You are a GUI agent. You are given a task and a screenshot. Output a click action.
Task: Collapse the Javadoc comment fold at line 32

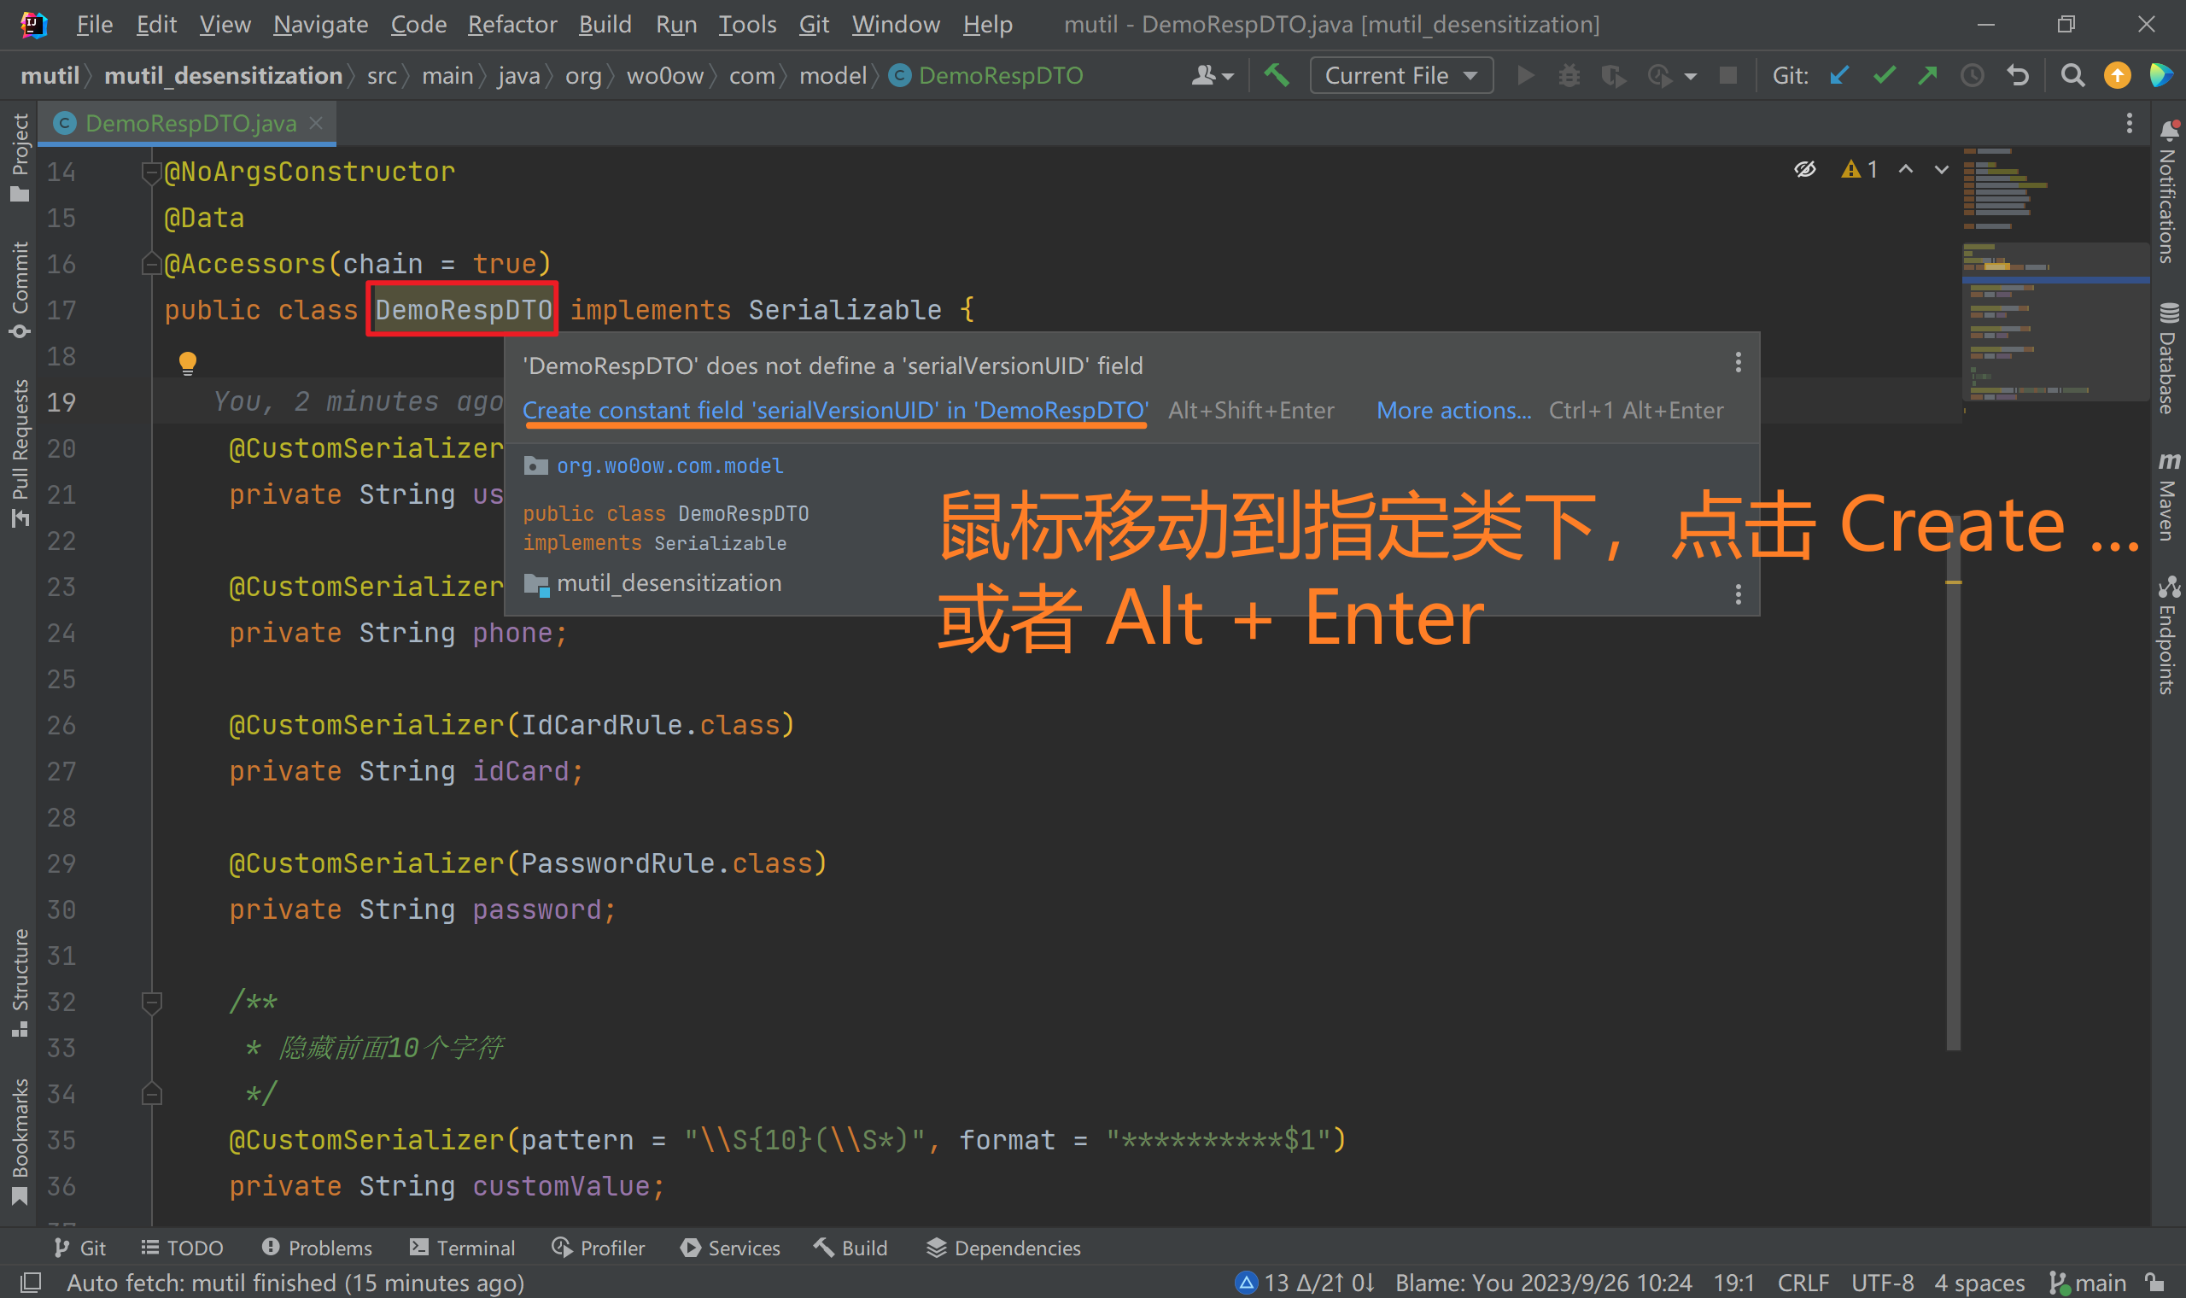pyautogui.click(x=151, y=1002)
